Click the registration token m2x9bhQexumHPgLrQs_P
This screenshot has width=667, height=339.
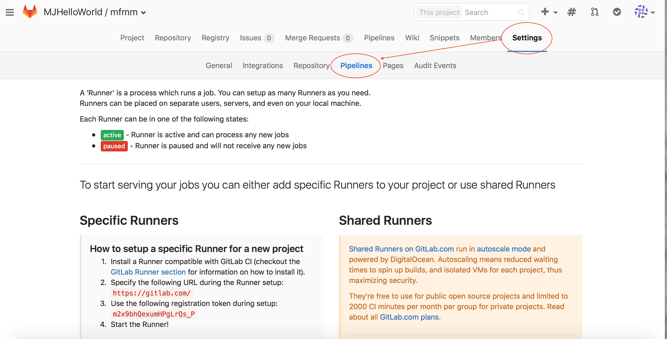click(x=154, y=314)
